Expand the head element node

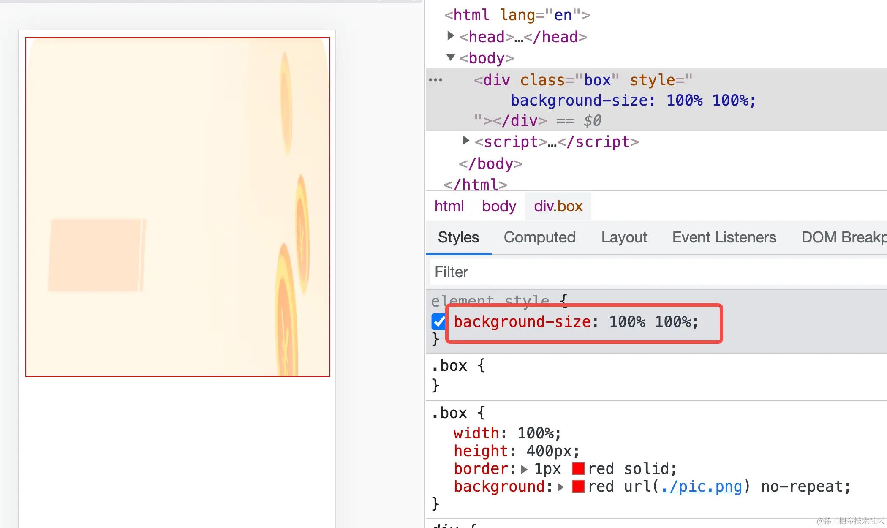tap(451, 36)
